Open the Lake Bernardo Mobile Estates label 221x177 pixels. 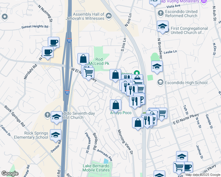(x=96, y=168)
